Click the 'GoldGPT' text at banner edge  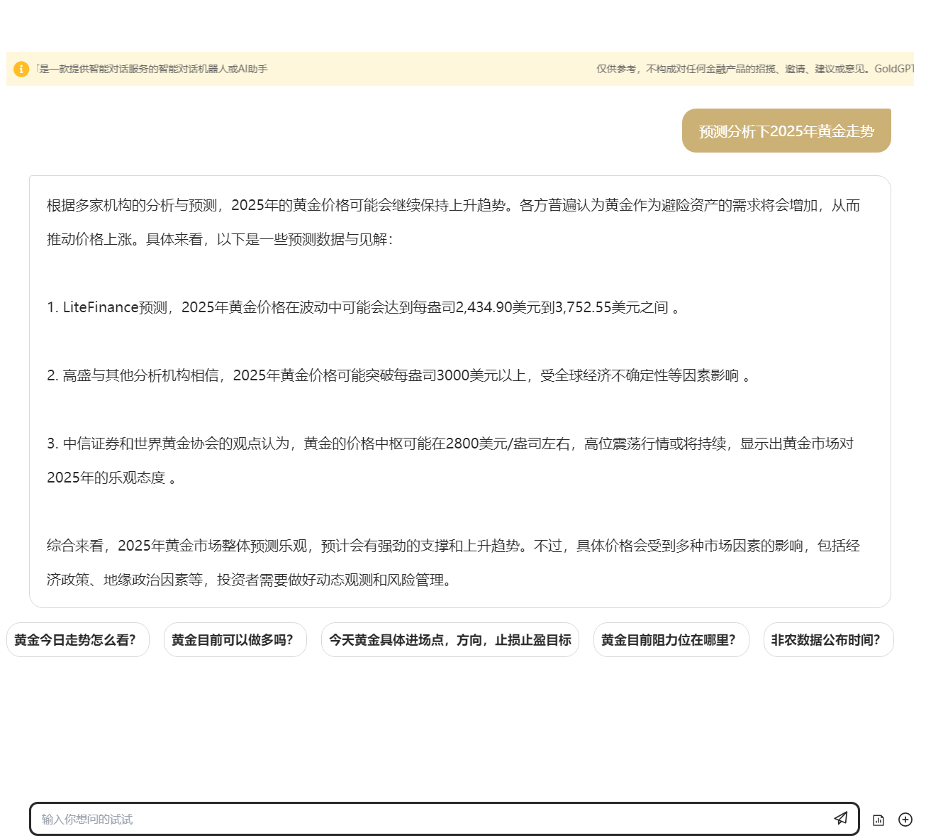[893, 69]
